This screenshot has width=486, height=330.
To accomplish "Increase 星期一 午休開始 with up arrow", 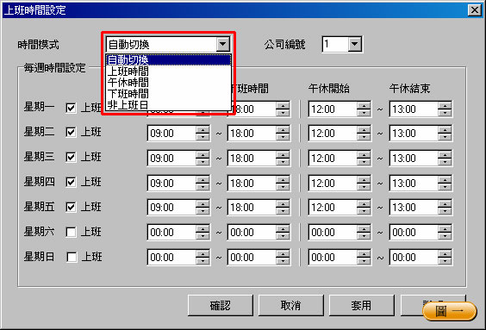I will pyautogui.click(x=364, y=105).
